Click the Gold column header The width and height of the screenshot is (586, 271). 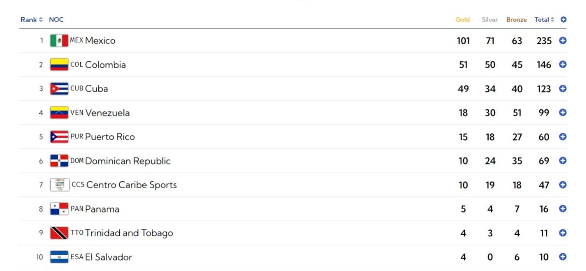point(463,20)
